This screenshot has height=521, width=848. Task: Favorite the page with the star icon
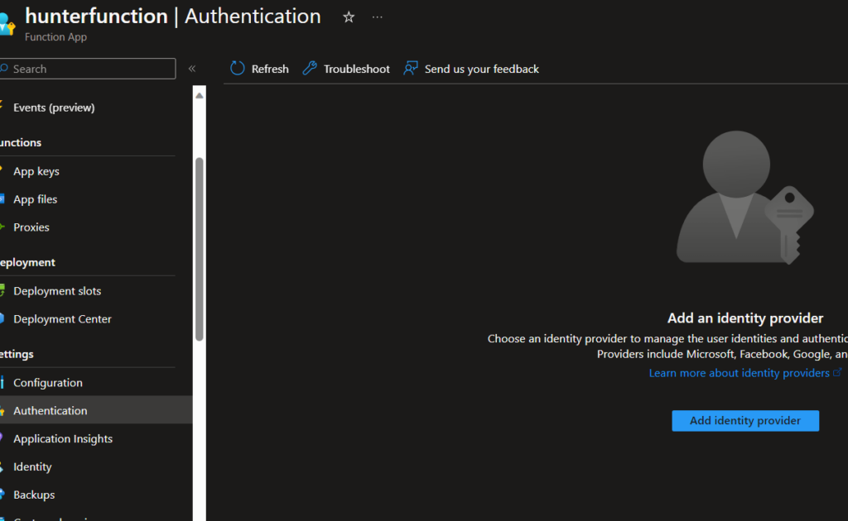[x=349, y=17]
